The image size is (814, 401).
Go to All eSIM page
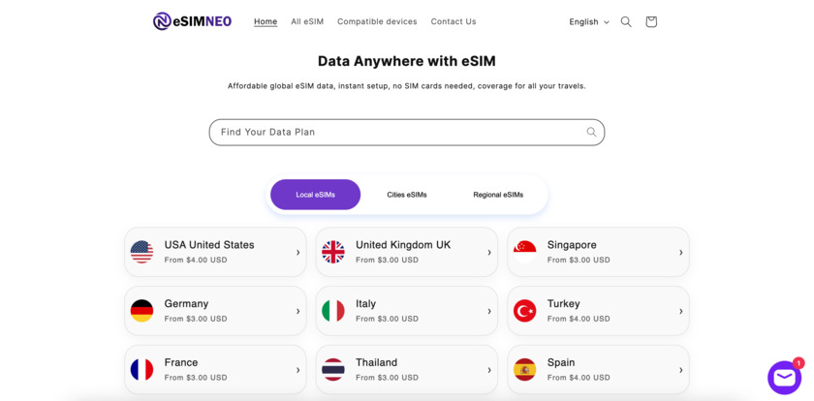click(307, 21)
